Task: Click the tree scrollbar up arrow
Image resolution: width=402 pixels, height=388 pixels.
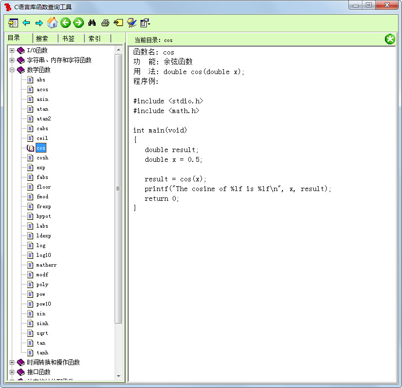Action: click(x=119, y=50)
